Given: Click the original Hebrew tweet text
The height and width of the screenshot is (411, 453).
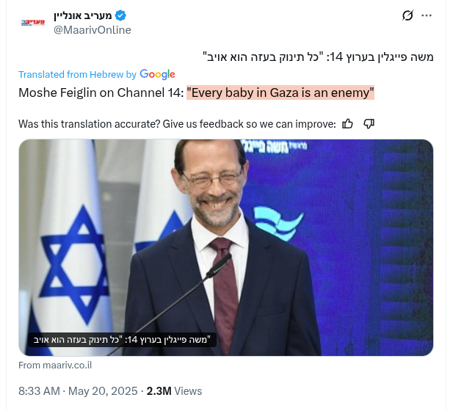Looking at the screenshot, I should [317, 56].
